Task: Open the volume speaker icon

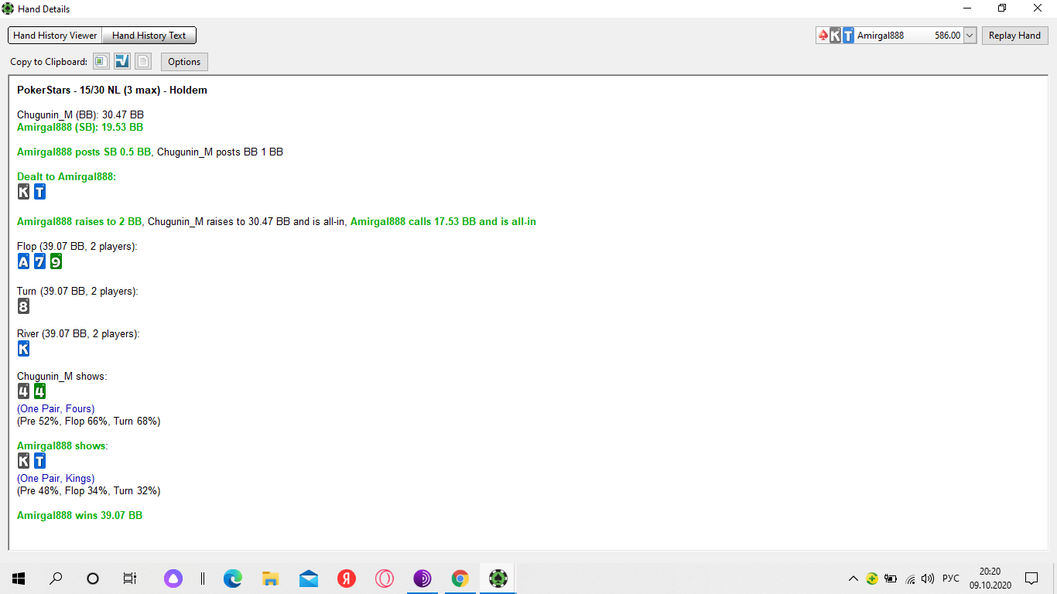Action: click(928, 578)
